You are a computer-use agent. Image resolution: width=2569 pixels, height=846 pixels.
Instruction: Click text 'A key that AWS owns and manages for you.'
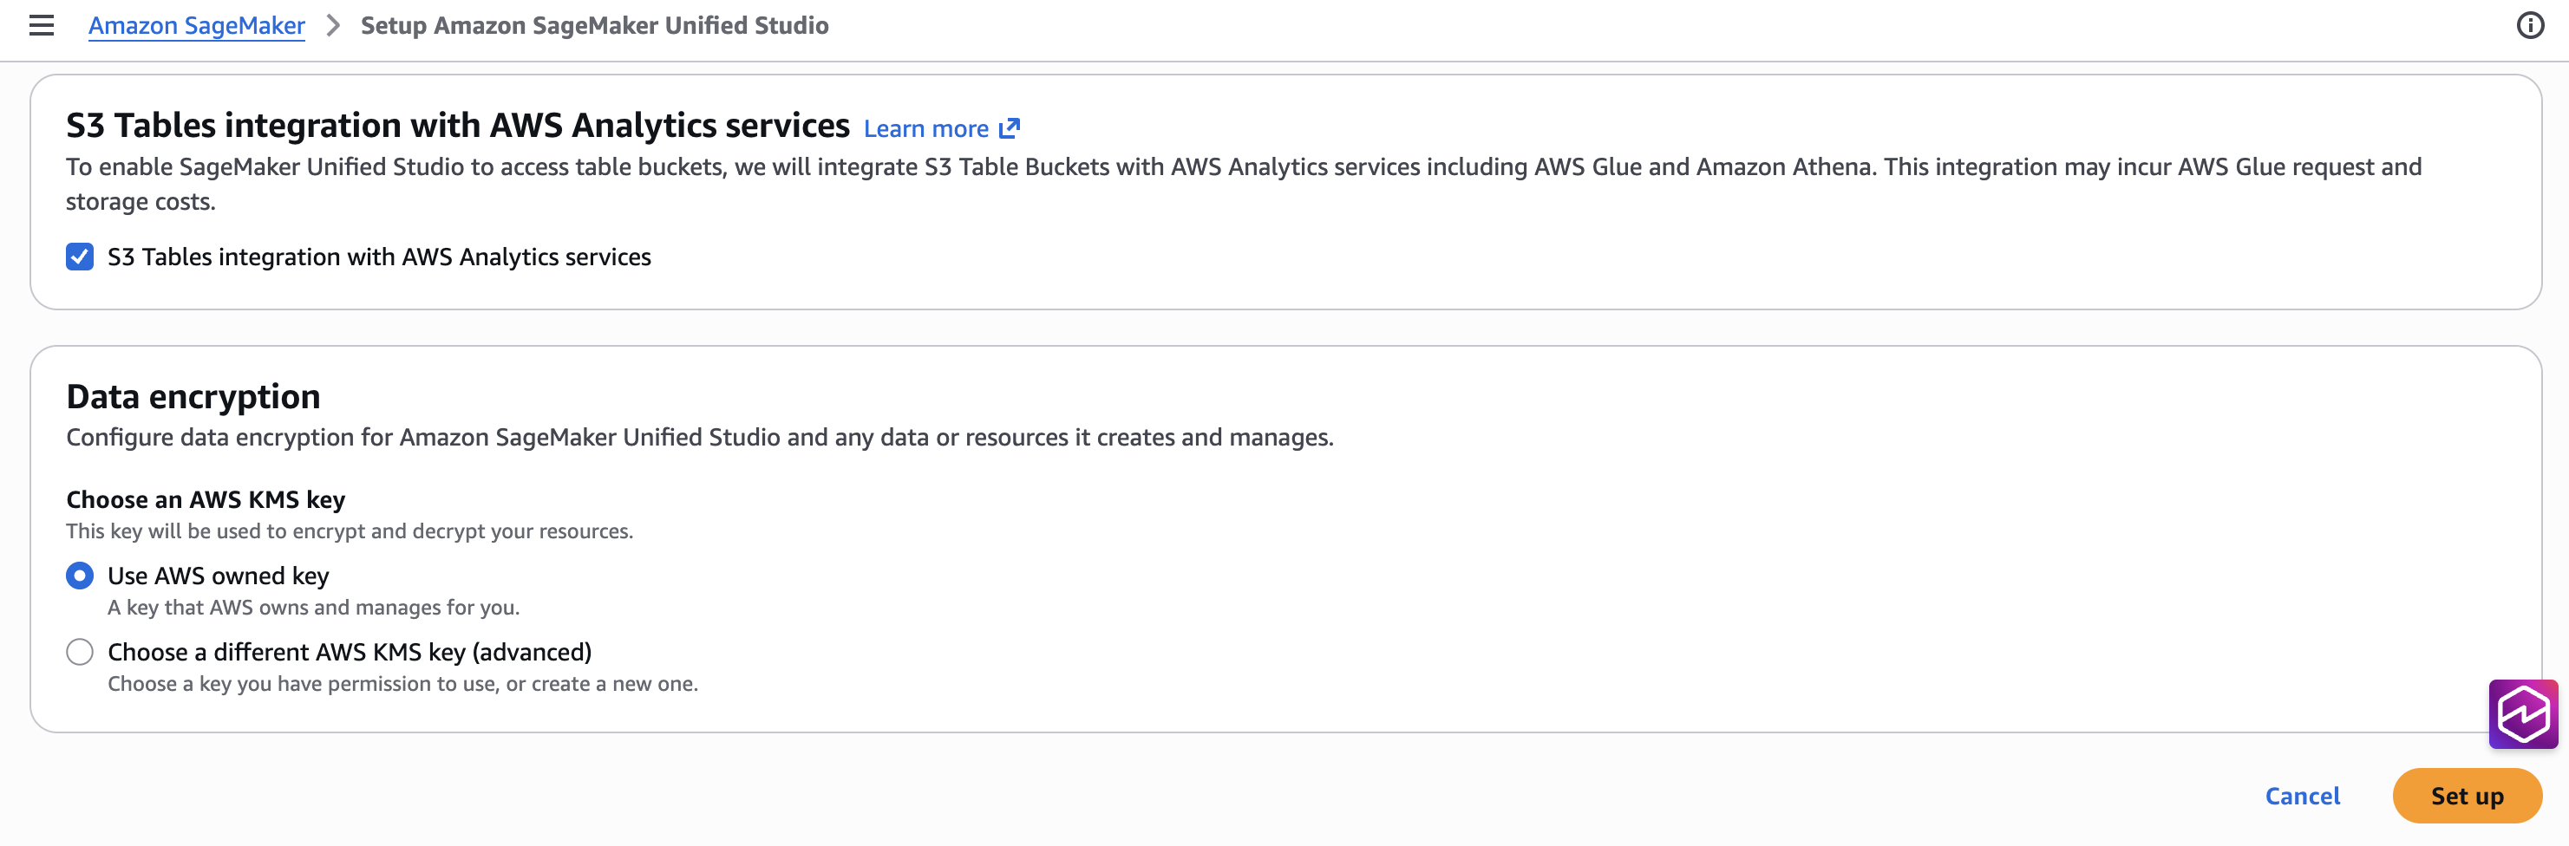click(x=313, y=608)
